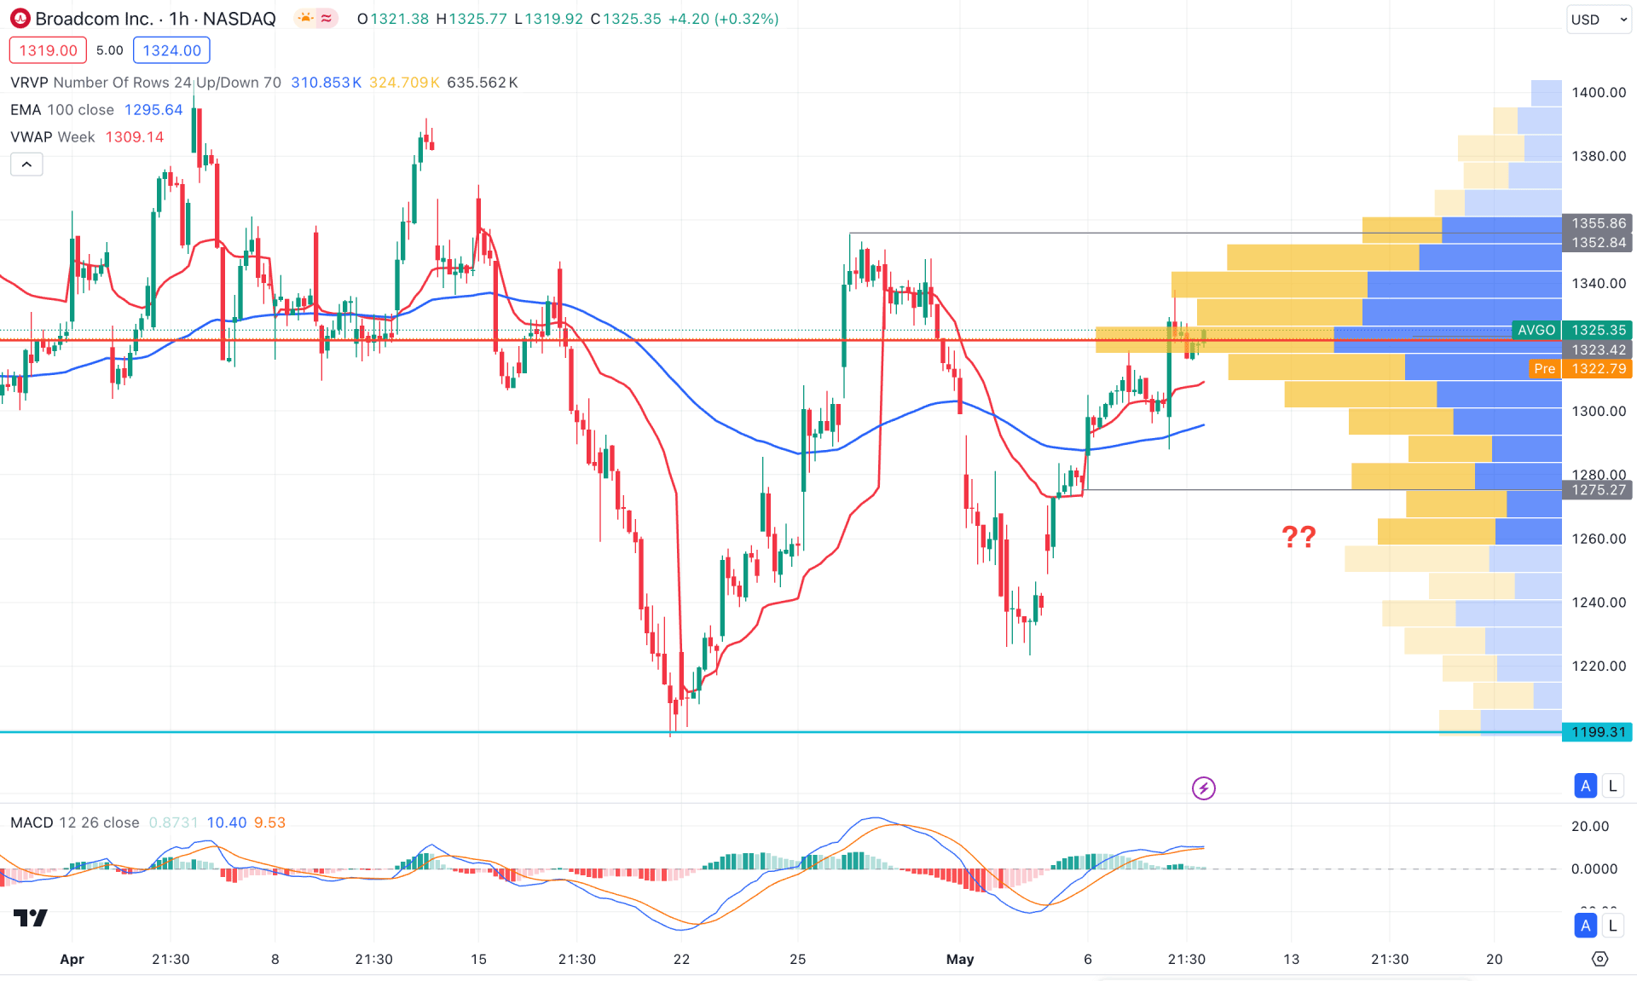Click the 1319.00 sell price button
Viewport: 1637px width, 981px height.
pos(48,50)
